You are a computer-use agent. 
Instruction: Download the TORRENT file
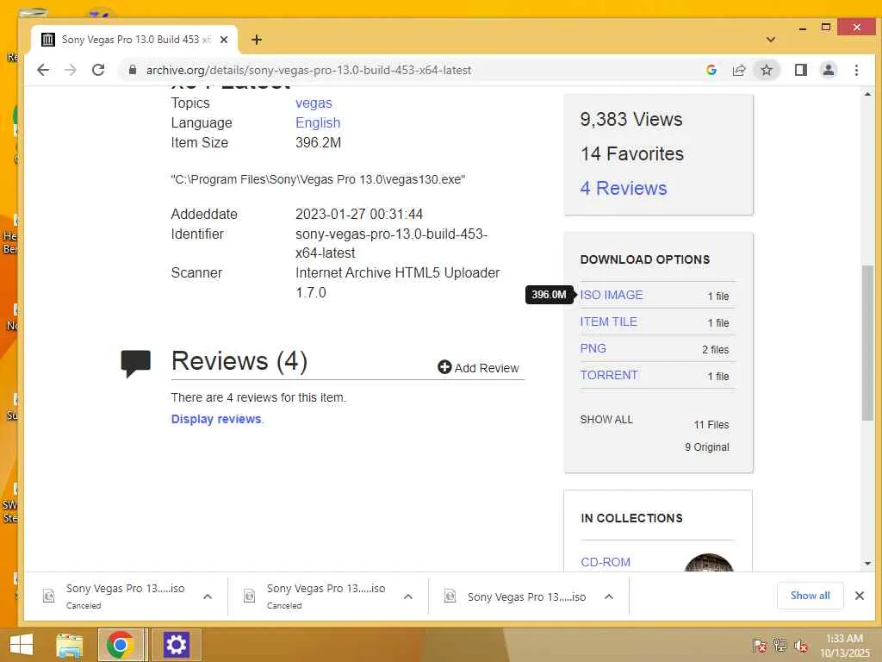coord(609,375)
